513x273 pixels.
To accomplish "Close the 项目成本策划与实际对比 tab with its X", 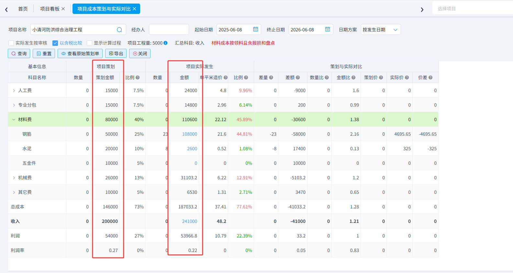I will [134, 9].
